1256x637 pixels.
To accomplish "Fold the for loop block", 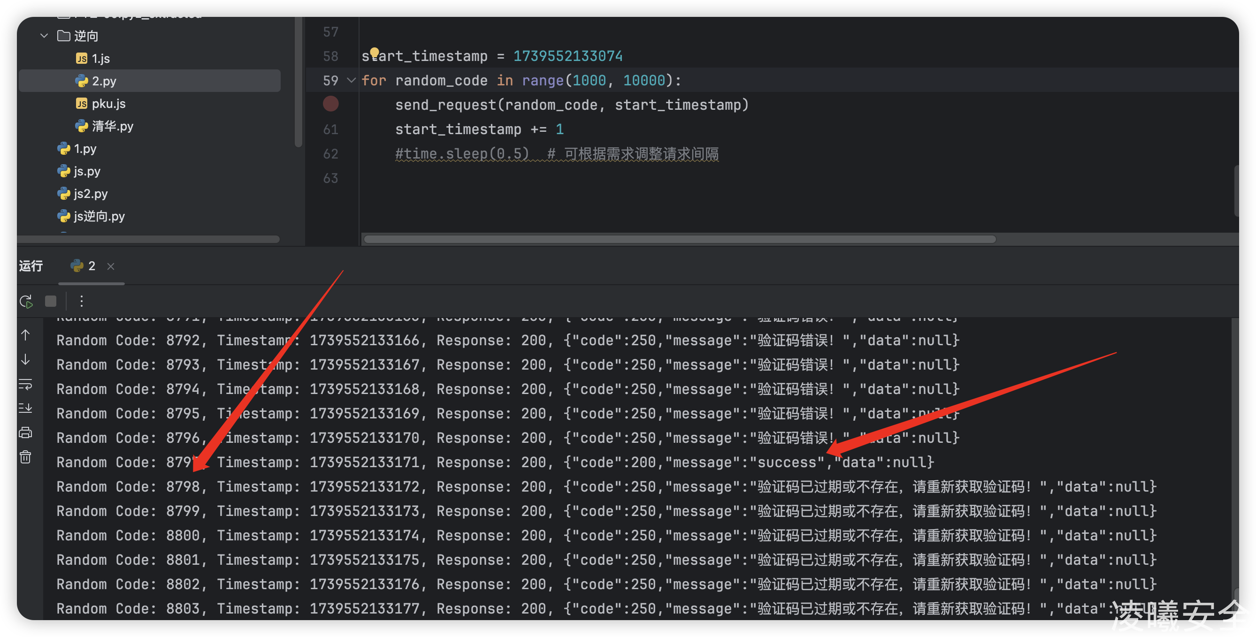I will coord(351,80).
